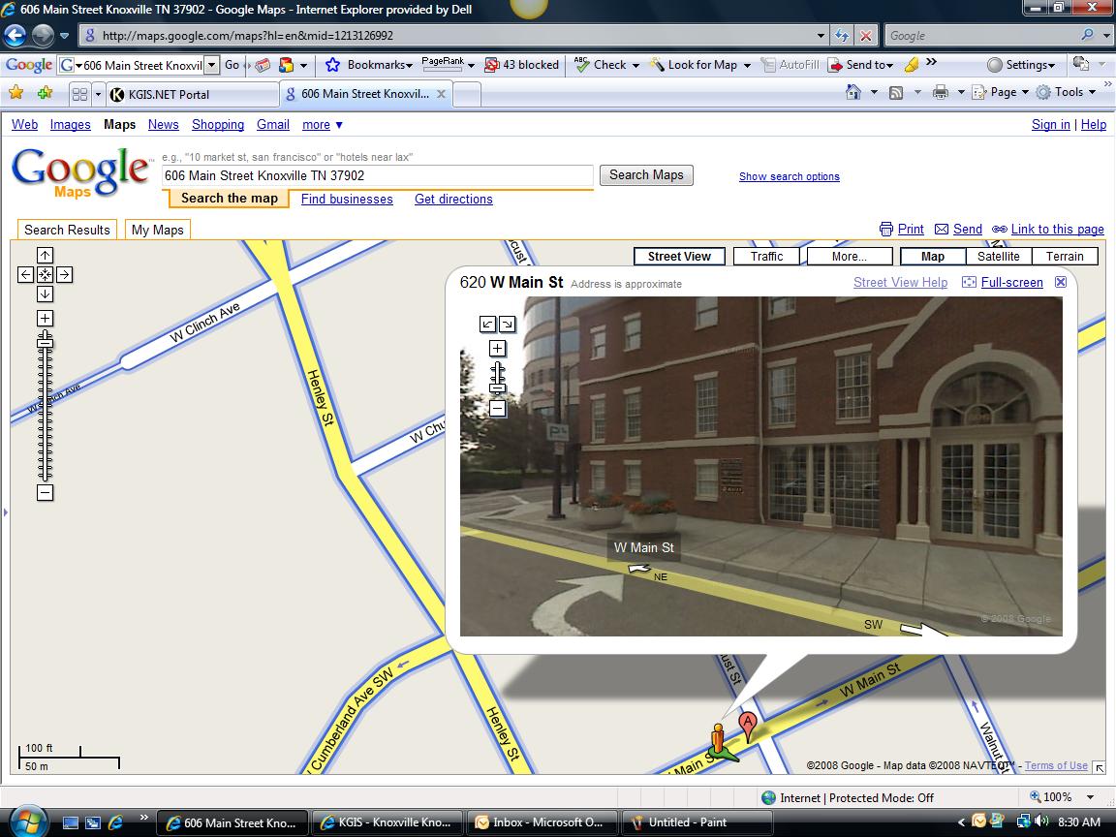The width and height of the screenshot is (1116, 837).
Task: Open the Quick Tabs view icon
Action: point(79,94)
